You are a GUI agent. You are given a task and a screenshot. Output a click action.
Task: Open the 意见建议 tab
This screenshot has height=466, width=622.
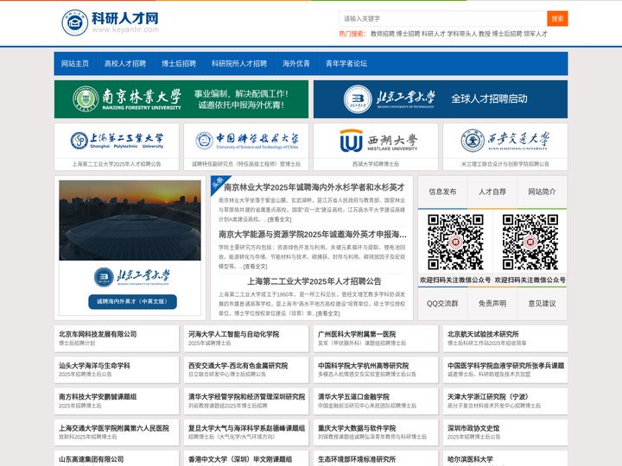542,304
